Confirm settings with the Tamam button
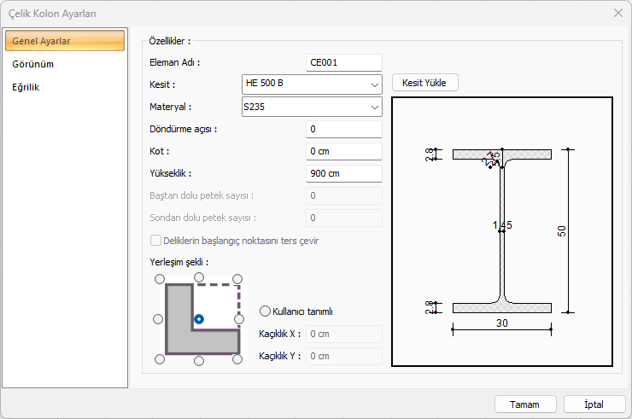632x419 pixels. tap(525, 404)
